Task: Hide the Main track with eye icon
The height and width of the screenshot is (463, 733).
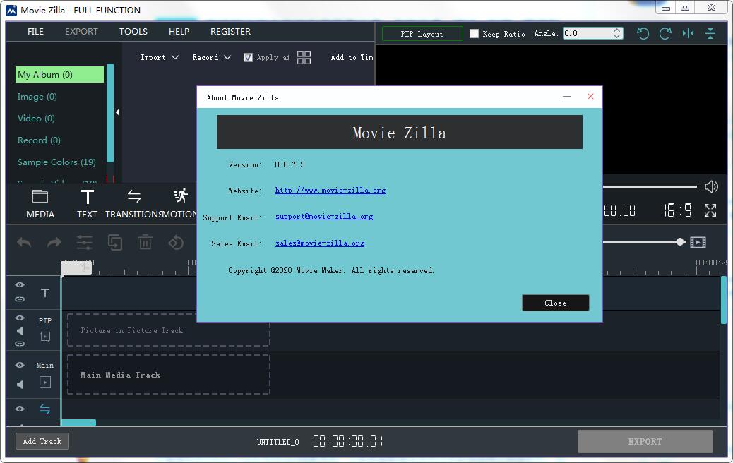Action: (20, 365)
